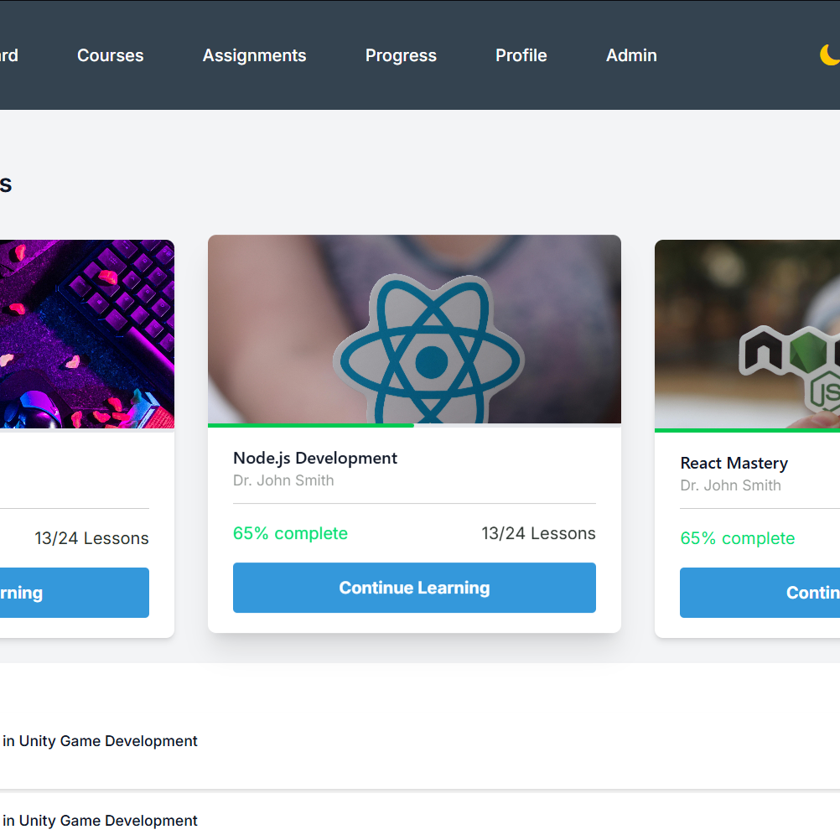This screenshot has width=840, height=840.
Task: Click the React Mastery card green progress bar
Action: pyautogui.click(x=747, y=431)
